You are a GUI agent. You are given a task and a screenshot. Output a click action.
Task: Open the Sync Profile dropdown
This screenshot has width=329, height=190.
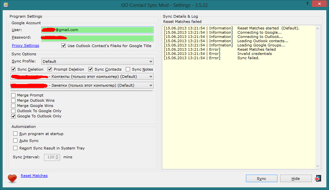(x=98, y=61)
